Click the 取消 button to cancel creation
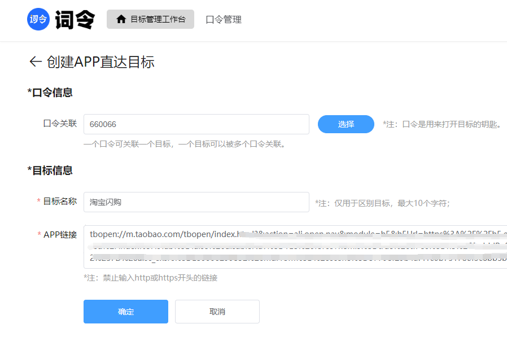This screenshot has width=507, height=337. tap(217, 311)
